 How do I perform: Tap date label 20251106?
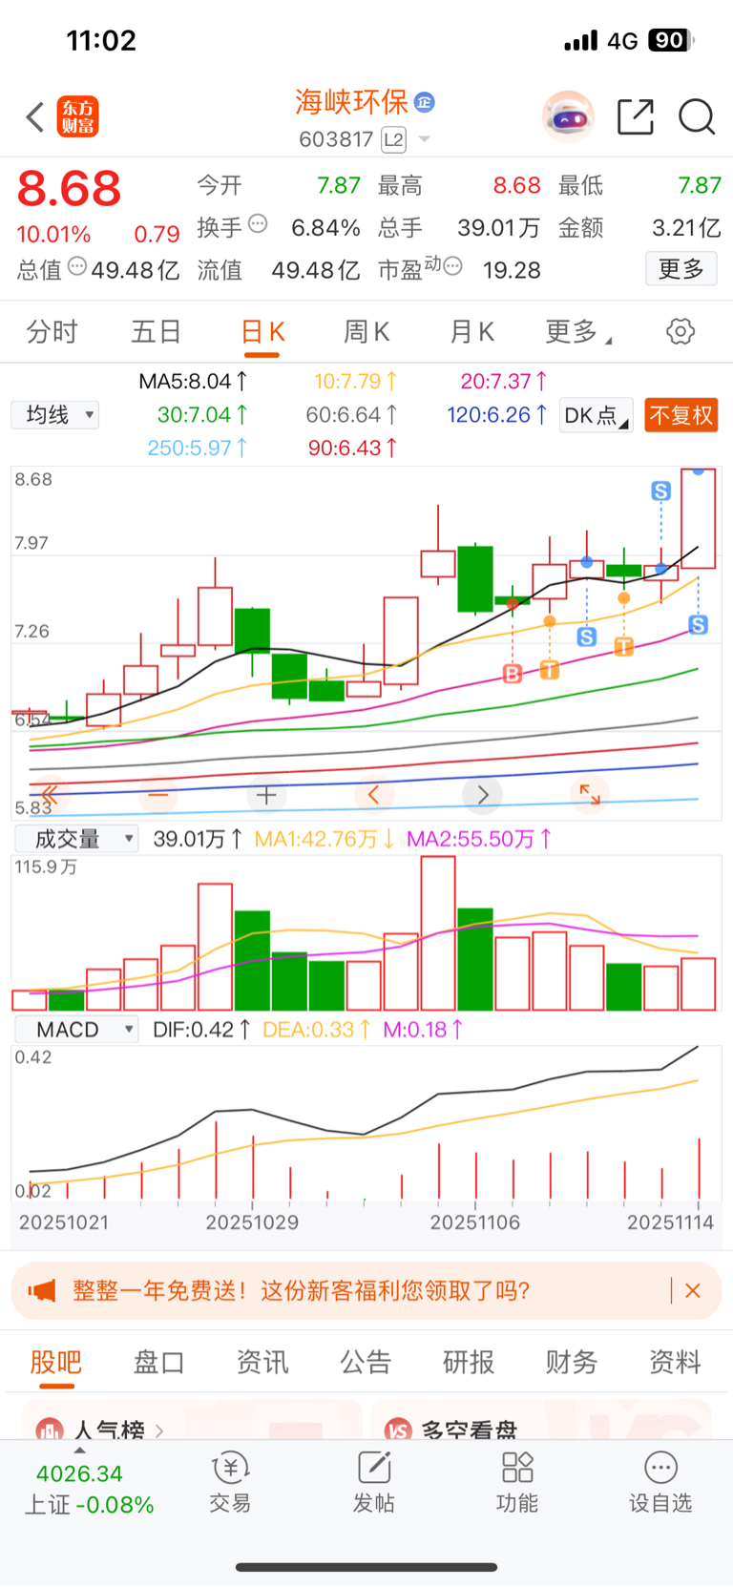tap(475, 1222)
